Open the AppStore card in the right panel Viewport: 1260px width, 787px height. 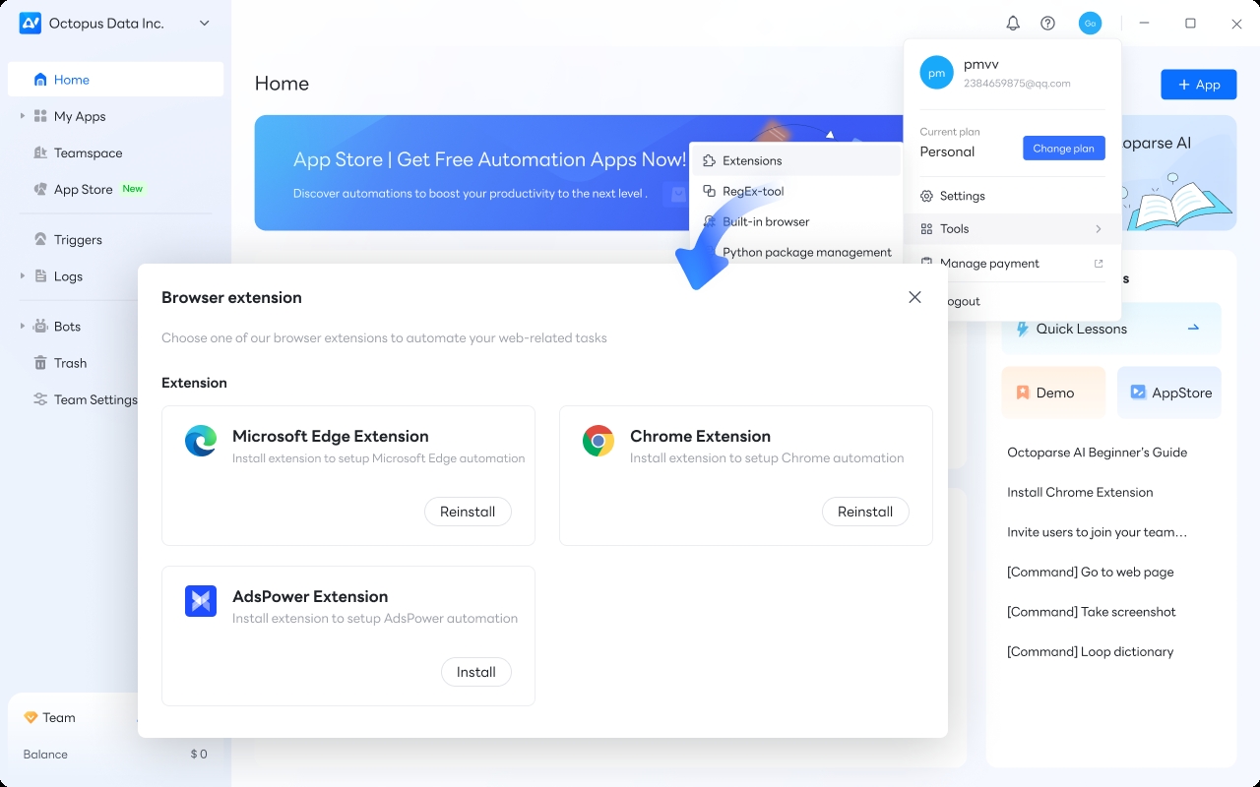click(1169, 393)
